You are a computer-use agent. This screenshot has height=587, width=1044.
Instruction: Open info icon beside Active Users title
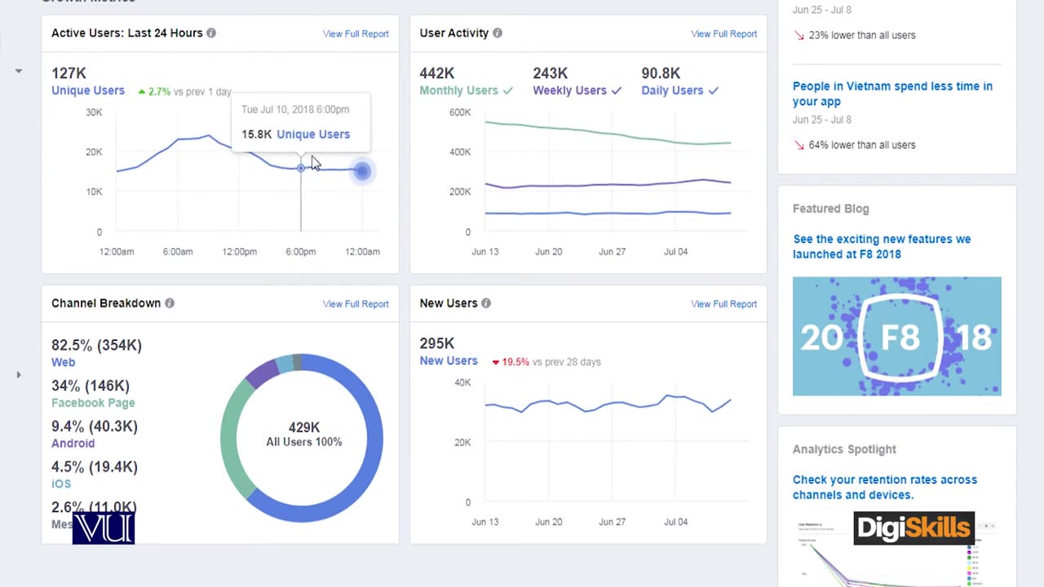pos(211,33)
